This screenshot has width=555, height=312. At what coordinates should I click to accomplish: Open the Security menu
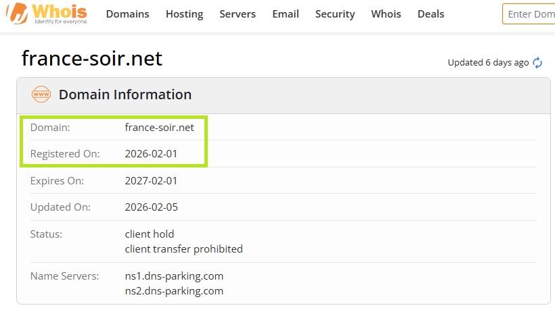click(335, 14)
